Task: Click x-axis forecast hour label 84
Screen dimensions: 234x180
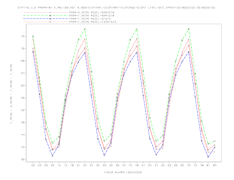Action: pyautogui.click(x=215, y=165)
